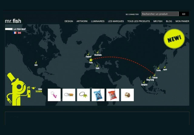Click the yellow NEW! starburst badge
The height and width of the screenshot is (135, 194).
pos(174,38)
